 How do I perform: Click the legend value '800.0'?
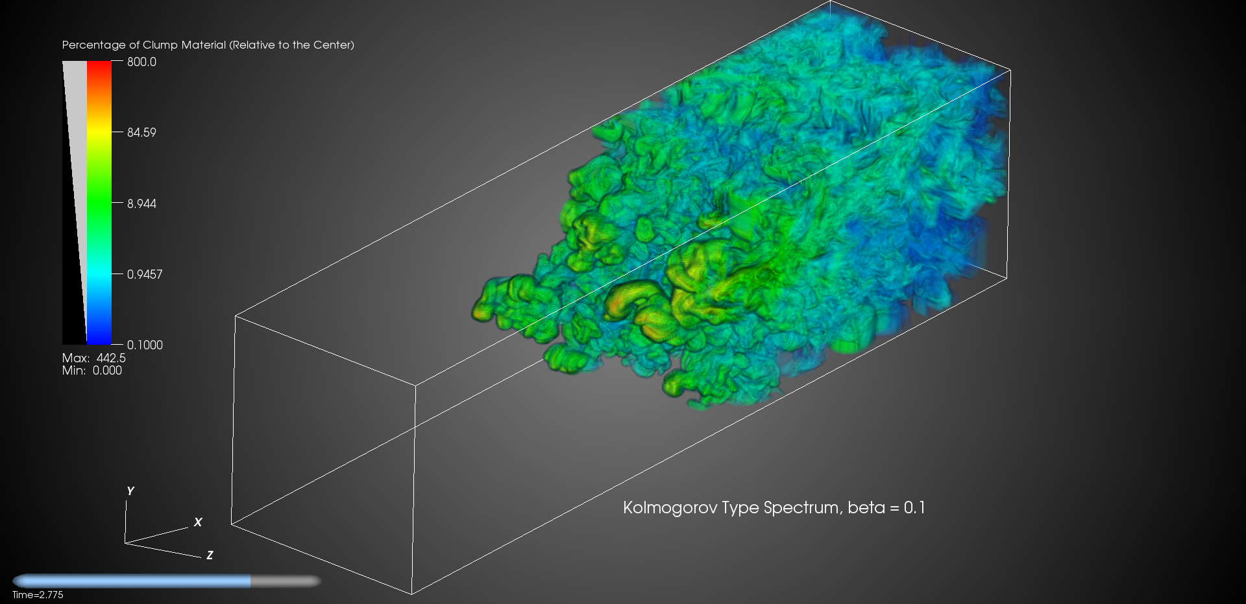coord(141,62)
